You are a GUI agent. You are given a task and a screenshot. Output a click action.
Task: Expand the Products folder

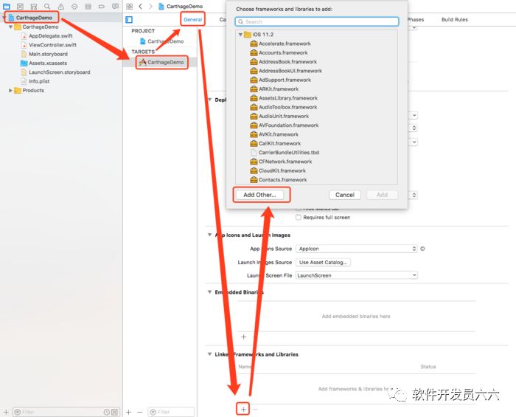(x=10, y=90)
